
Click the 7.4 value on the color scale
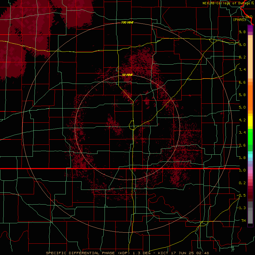coord(242,70)
